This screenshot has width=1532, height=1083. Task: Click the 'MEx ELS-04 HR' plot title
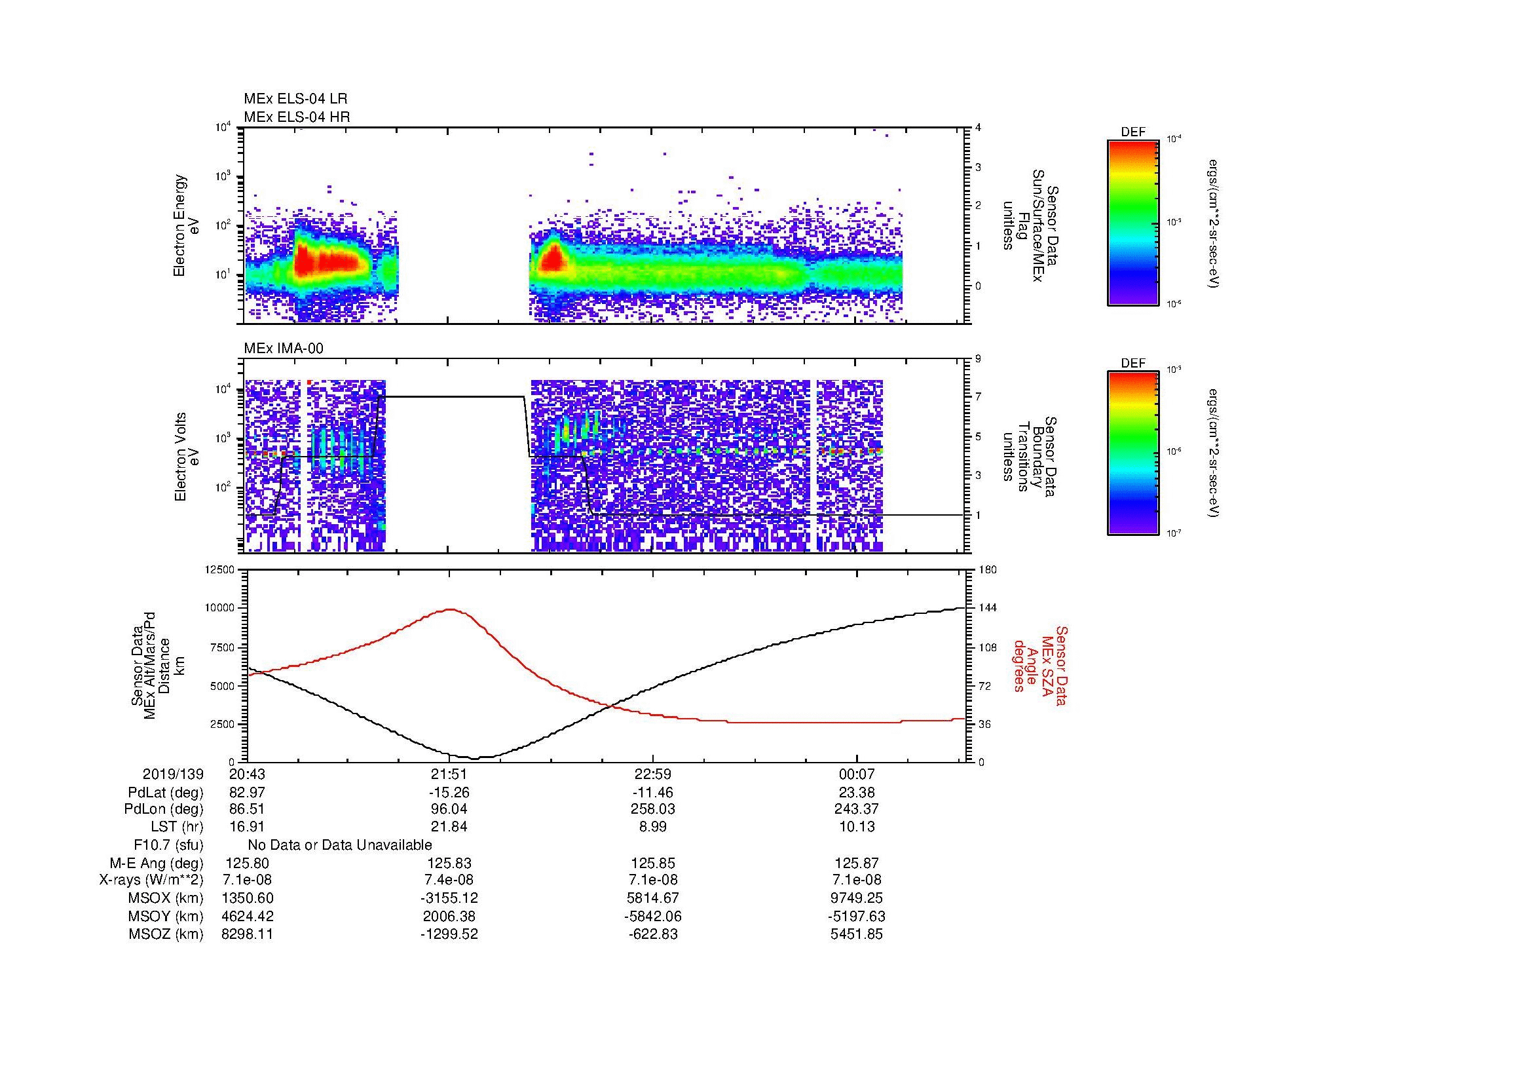point(297,117)
